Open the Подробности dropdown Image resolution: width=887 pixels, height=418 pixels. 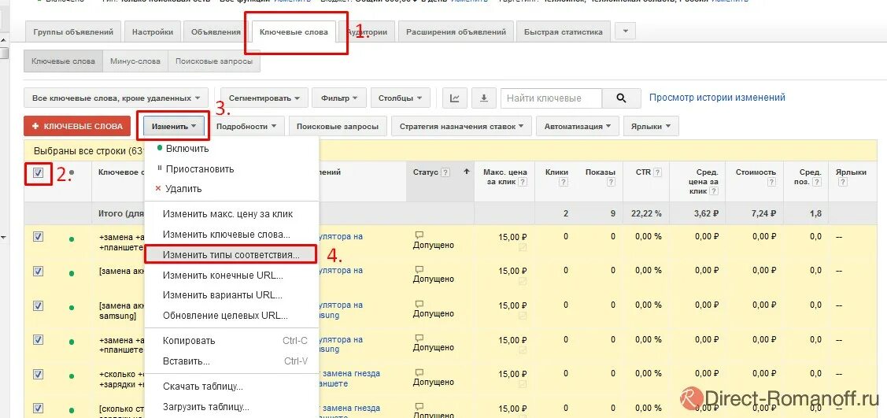[x=246, y=126]
